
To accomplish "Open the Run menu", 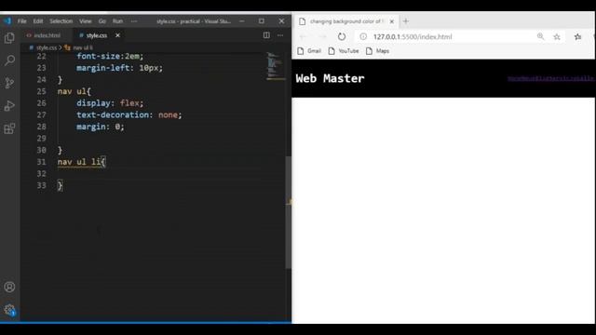I will (117, 21).
